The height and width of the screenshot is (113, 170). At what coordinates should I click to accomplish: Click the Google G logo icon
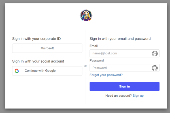coord(17,71)
